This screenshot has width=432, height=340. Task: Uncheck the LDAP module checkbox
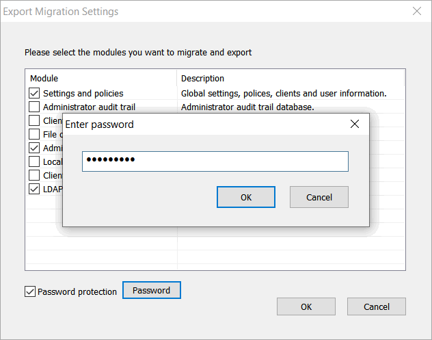34,189
